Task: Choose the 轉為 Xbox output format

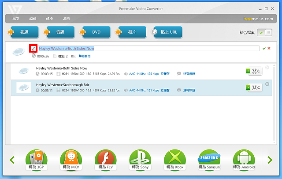Action: pos(175,160)
